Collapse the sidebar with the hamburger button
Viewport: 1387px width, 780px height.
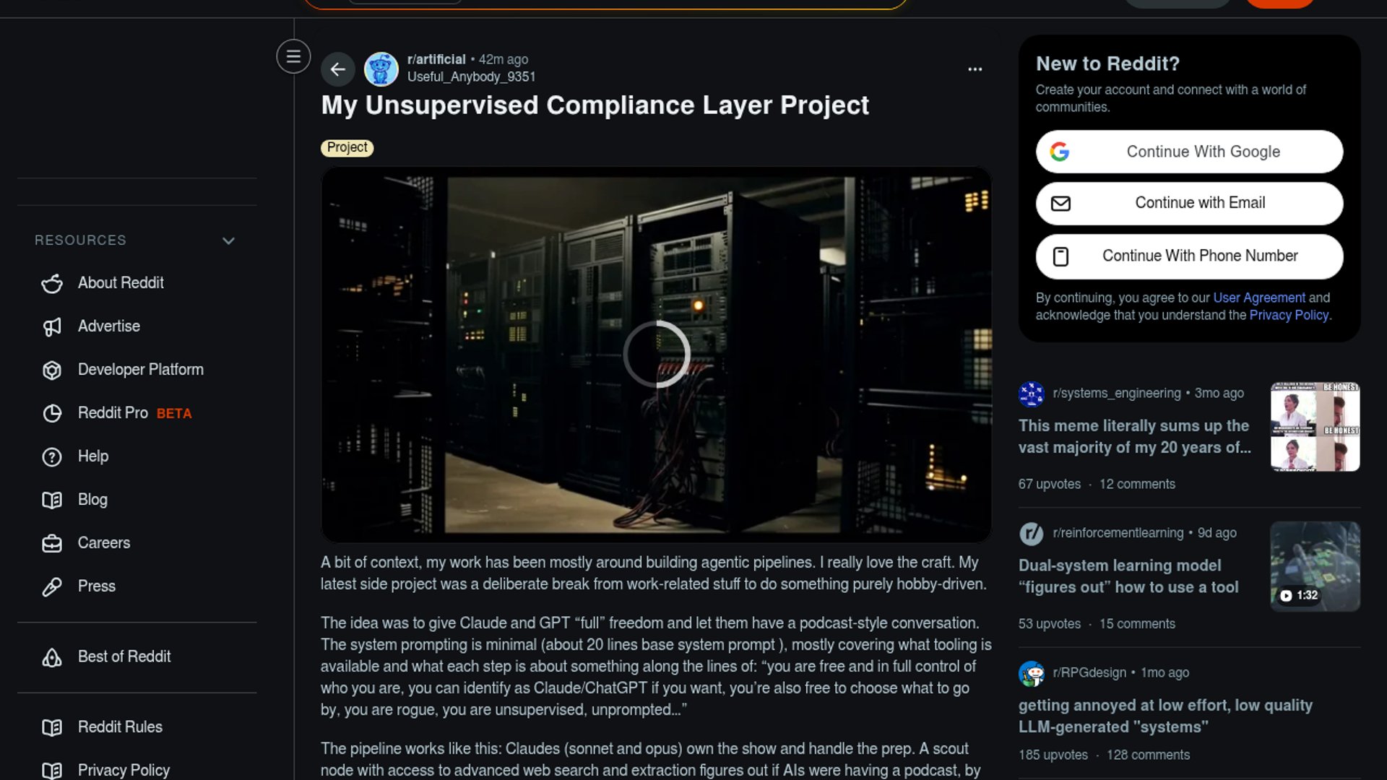point(293,56)
